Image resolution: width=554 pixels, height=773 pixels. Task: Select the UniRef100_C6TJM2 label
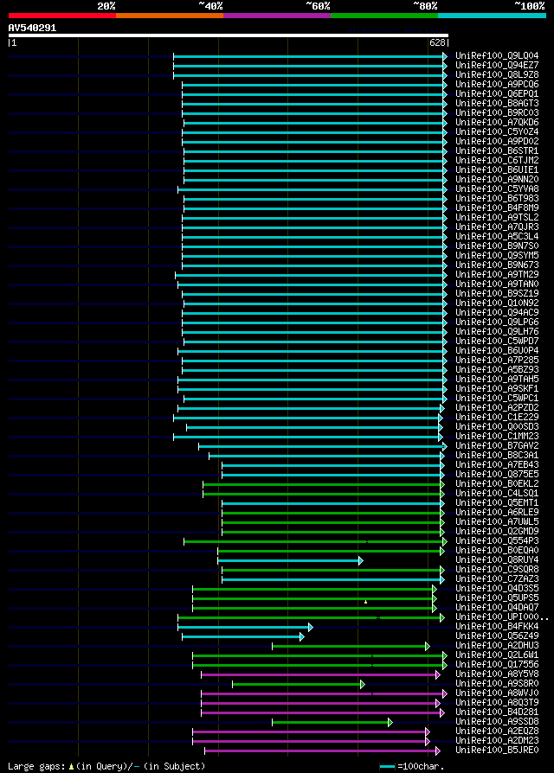497,160
